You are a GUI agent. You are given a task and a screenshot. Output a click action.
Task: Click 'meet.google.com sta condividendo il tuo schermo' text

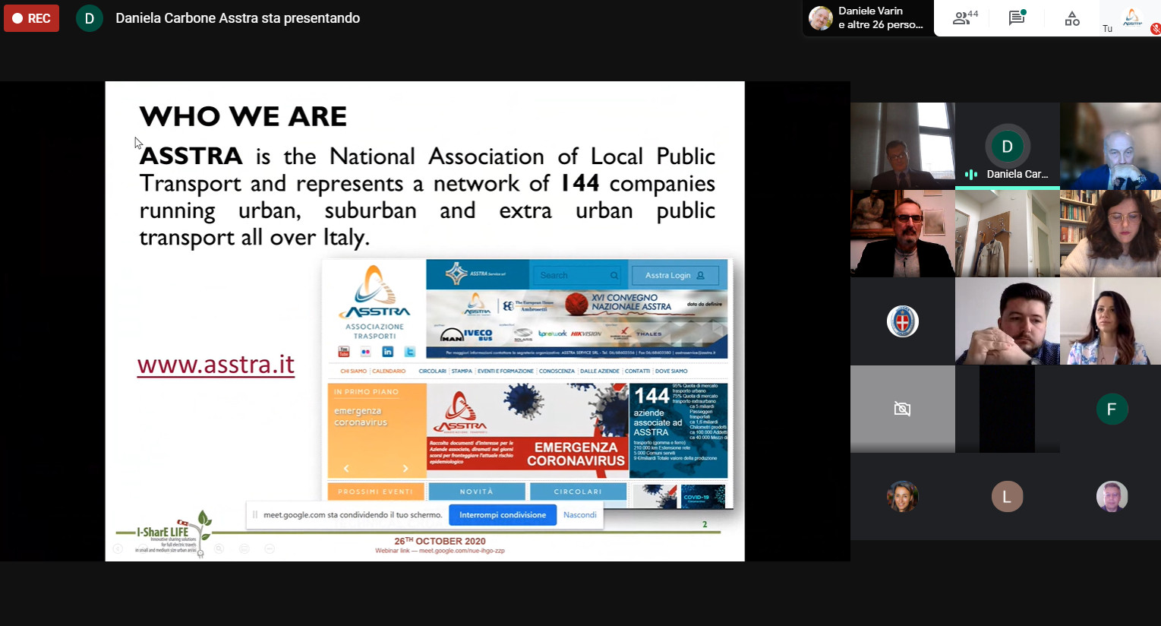[353, 515]
